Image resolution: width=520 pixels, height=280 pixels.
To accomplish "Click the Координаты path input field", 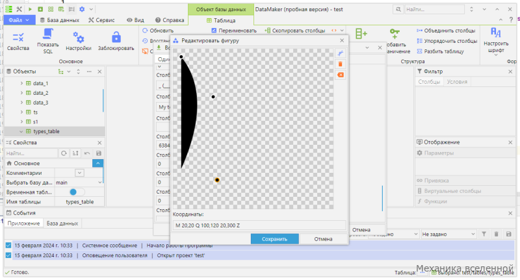I will click(x=259, y=225).
